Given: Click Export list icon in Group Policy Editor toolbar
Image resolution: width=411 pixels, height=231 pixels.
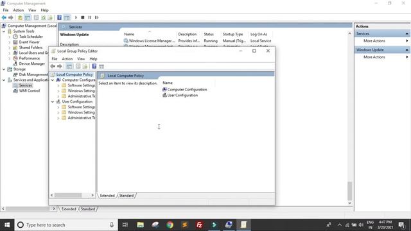Looking at the screenshot, I should [85, 66].
